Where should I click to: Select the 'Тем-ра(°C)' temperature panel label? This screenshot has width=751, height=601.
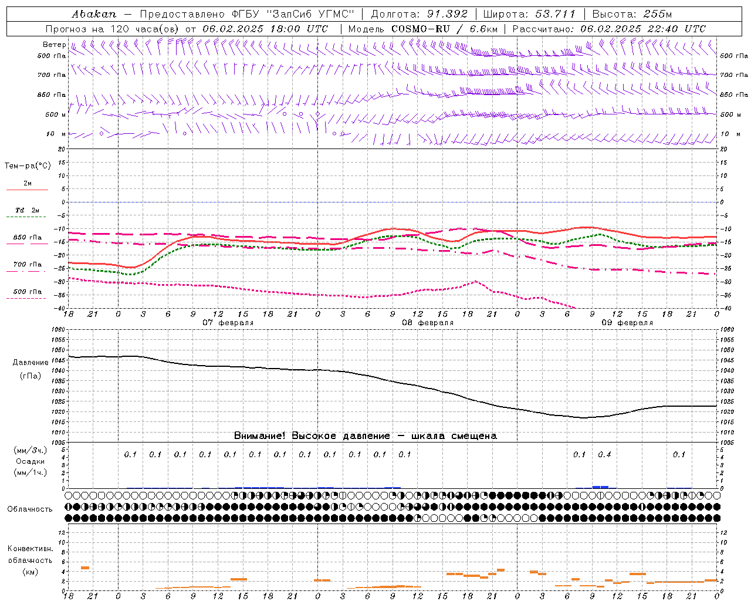pos(28,166)
